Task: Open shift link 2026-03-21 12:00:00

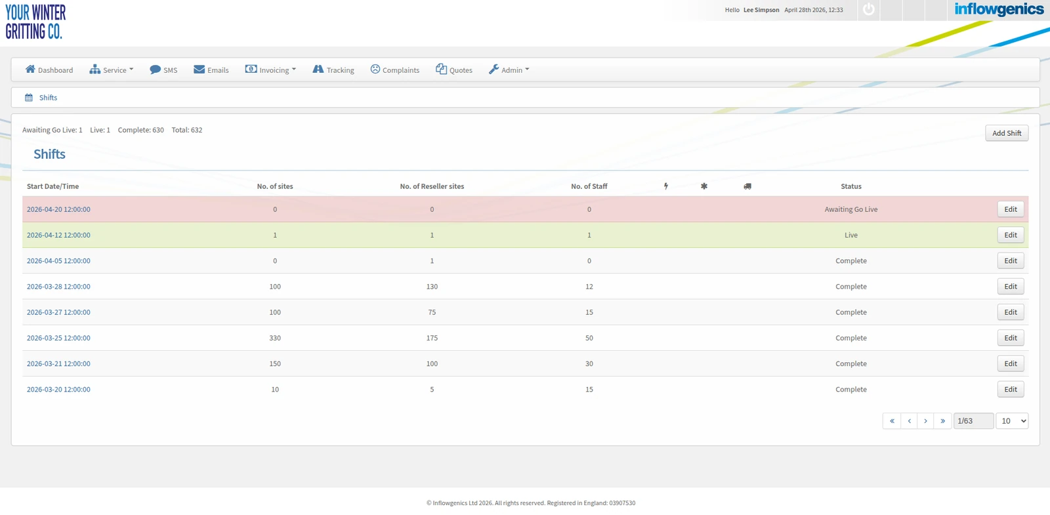Action: (58, 363)
